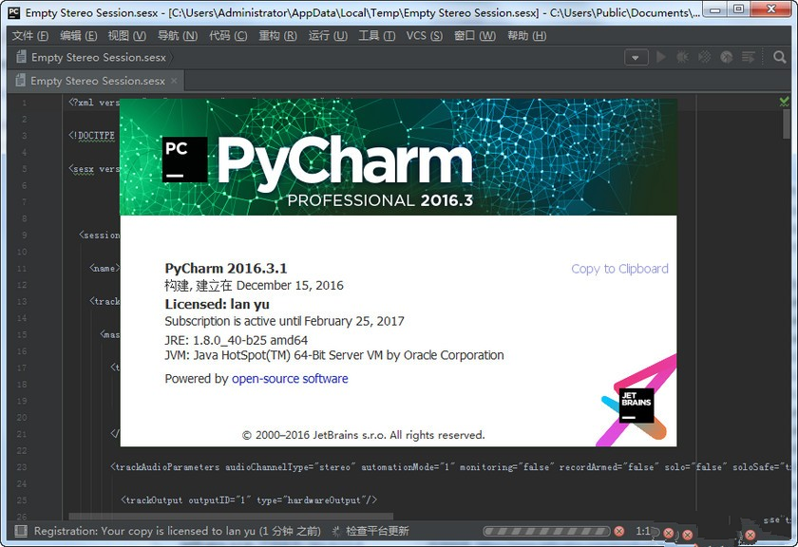Cancel the background task via its X icon
Image resolution: width=798 pixels, height=547 pixels.
tap(620, 531)
